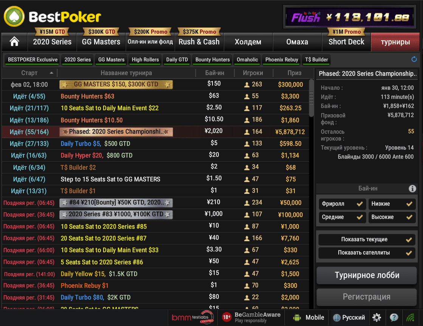Open the GG Masters main tab

101,42
